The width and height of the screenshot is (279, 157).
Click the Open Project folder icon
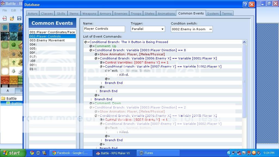point(12,18)
